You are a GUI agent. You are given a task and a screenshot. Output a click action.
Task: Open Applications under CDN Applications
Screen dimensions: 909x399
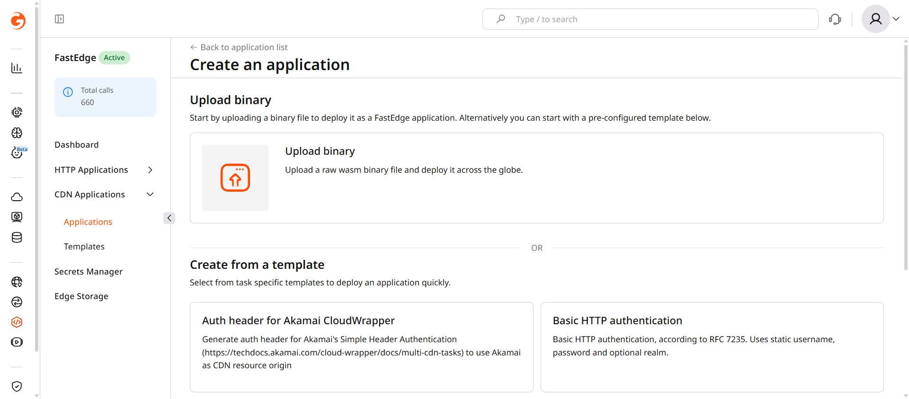88,222
